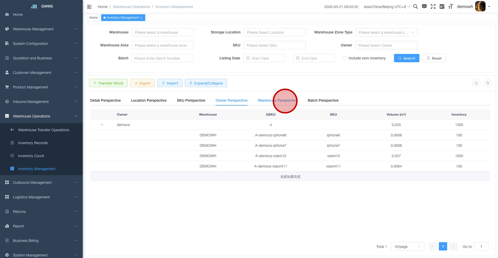
Task: Close the Inventory Management tab
Action: point(141,18)
